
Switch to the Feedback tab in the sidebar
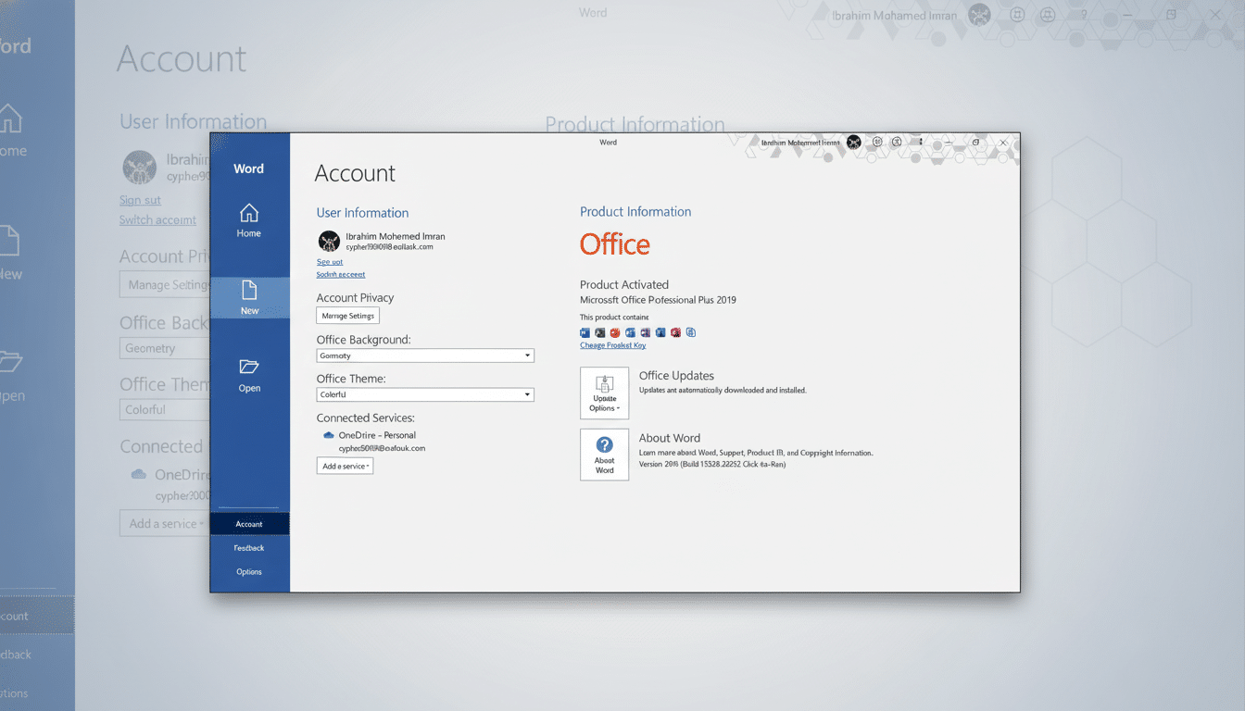[249, 547]
